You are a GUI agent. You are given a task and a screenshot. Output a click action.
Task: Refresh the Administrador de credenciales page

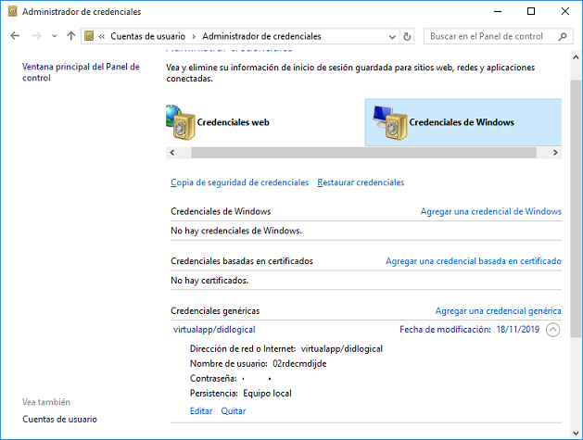407,36
